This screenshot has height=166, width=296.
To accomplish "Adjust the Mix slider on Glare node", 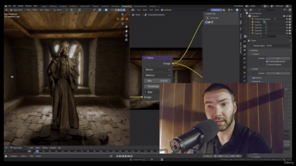I will tap(157, 81).
